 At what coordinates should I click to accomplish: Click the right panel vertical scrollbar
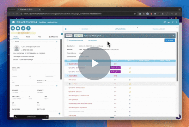click(177, 57)
